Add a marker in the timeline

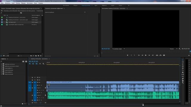pyautogui.click(x=40, y=64)
